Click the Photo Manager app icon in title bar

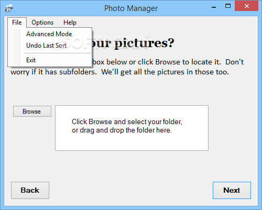[9, 8]
